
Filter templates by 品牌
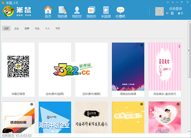pyautogui.click(x=27, y=28)
